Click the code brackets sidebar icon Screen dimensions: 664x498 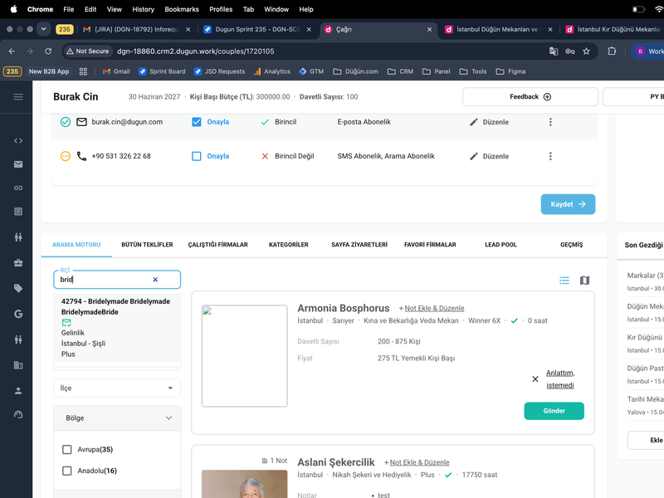click(x=18, y=140)
